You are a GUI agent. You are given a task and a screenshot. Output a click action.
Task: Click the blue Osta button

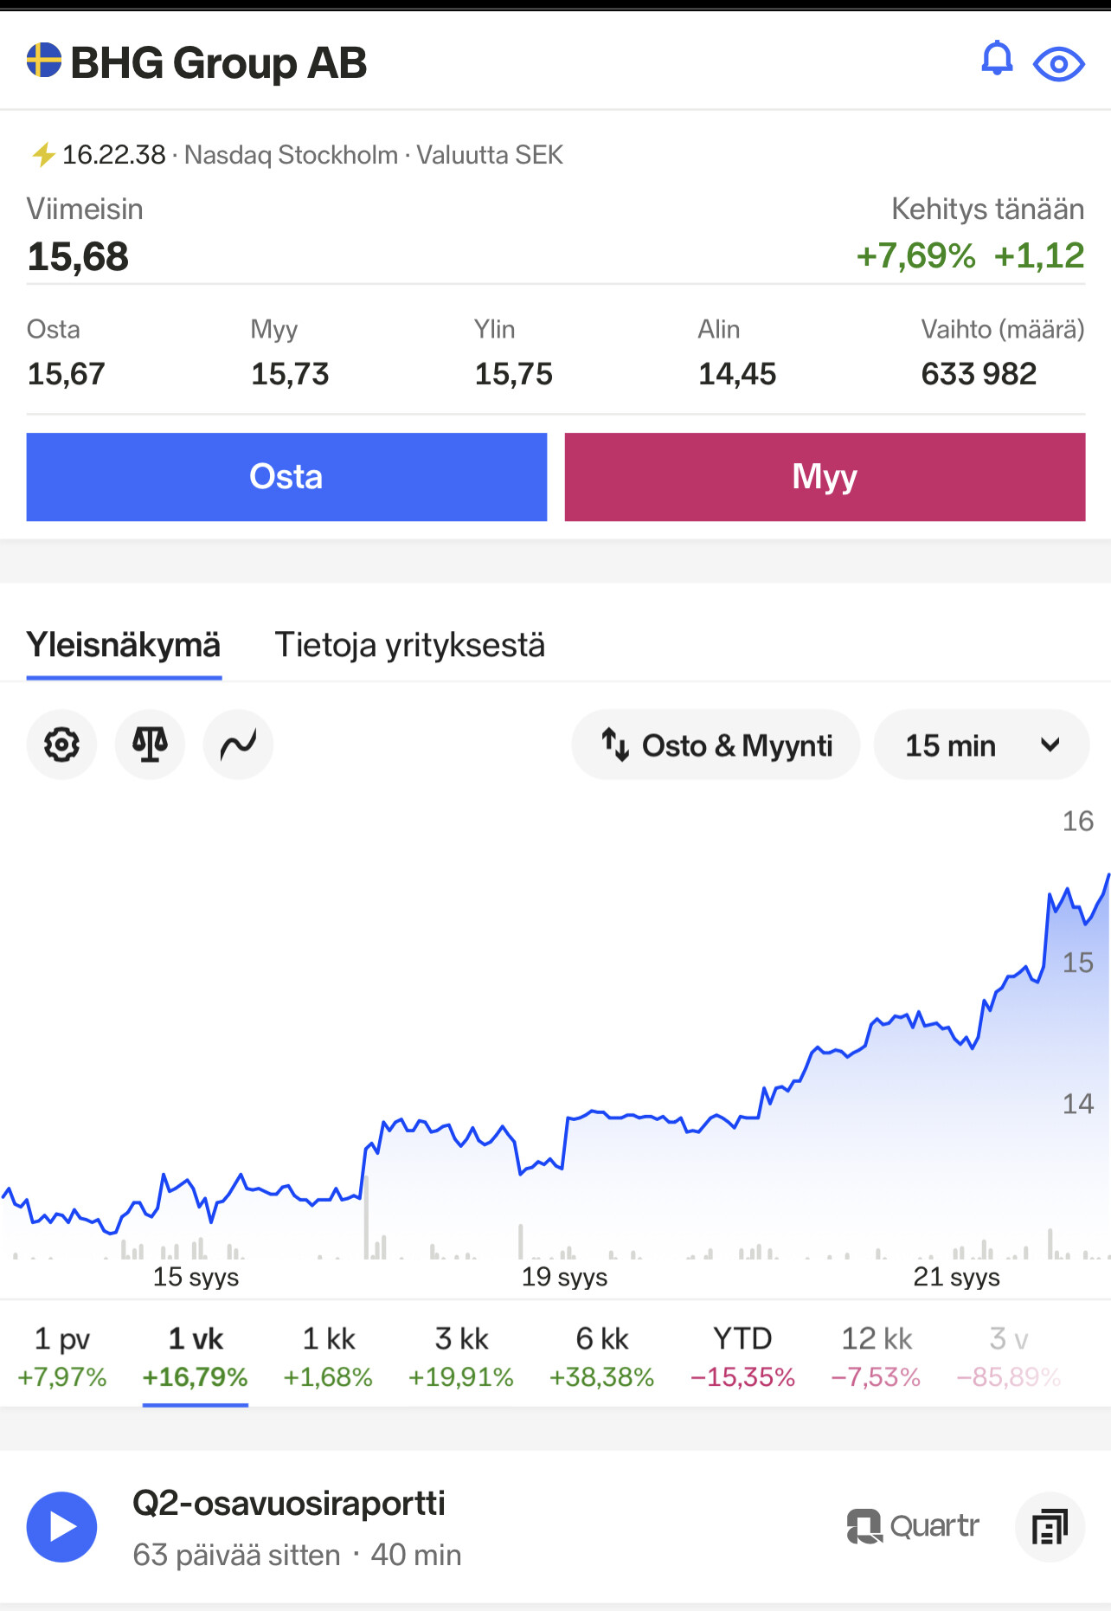click(286, 477)
